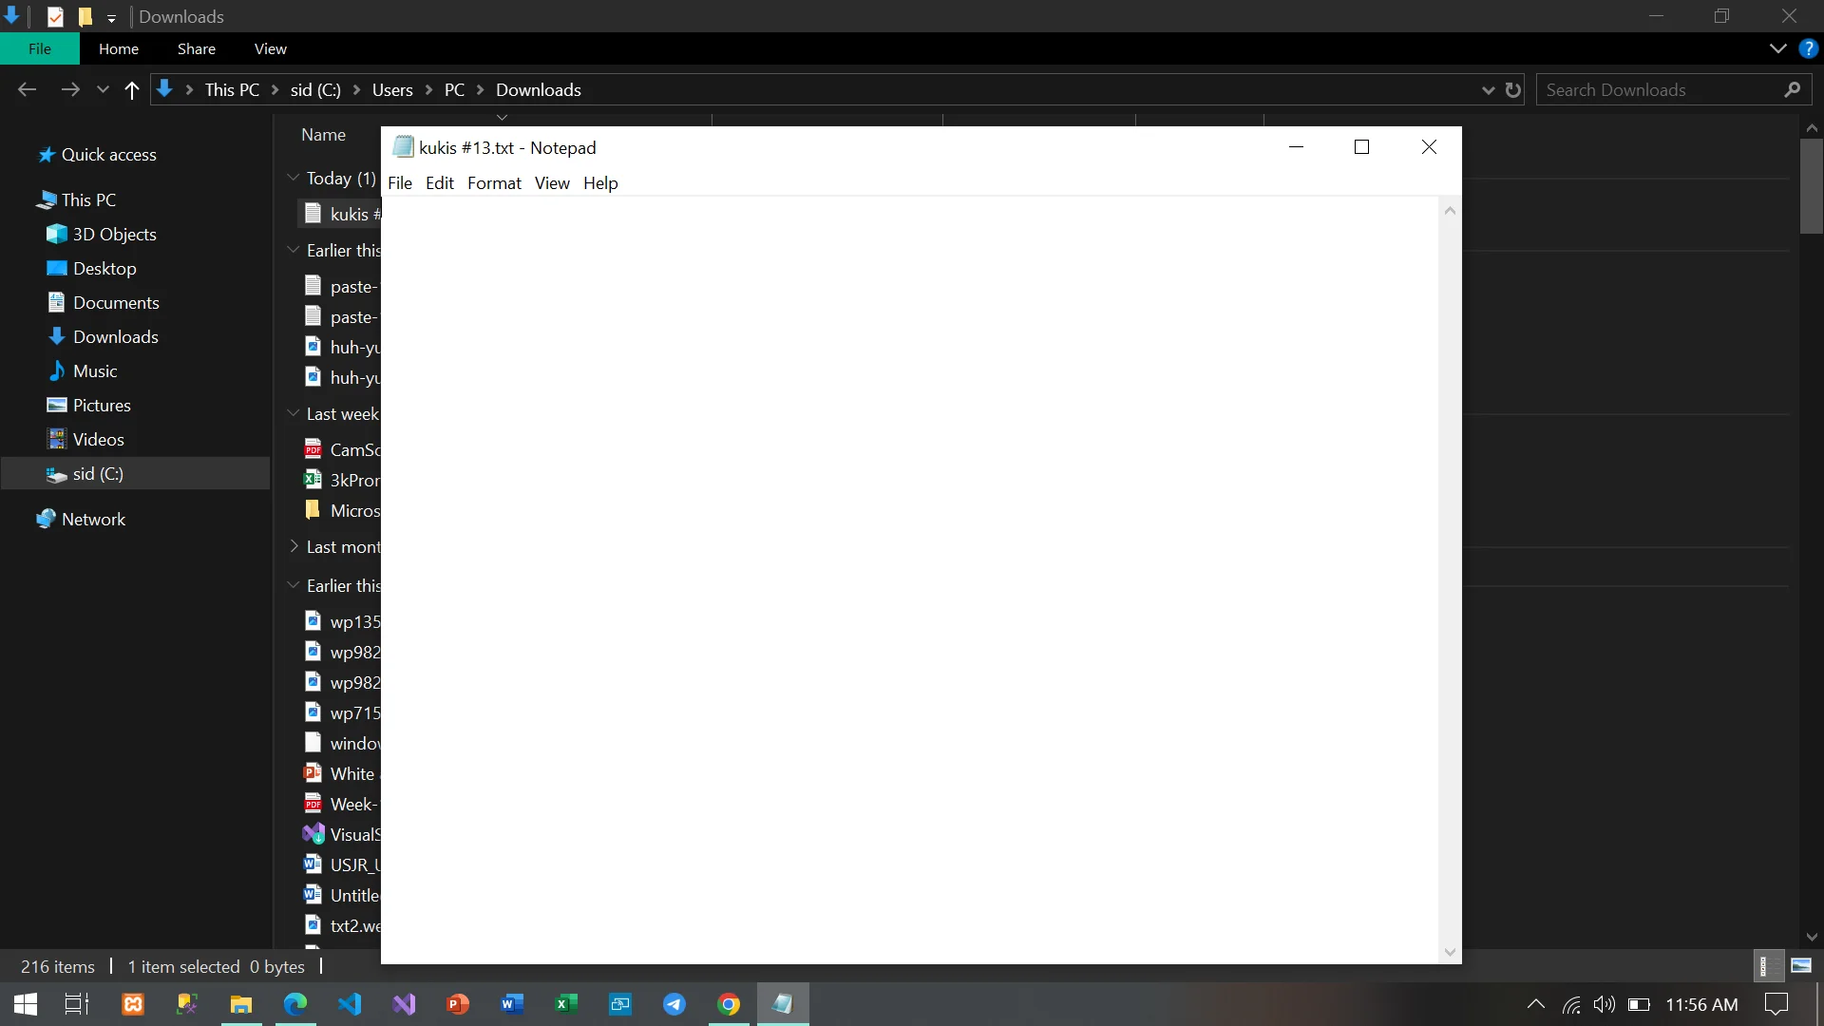Screen dimensions: 1824x1026
Task: Open Visual Studio from taskbar
Action: tap(404, 1004)
